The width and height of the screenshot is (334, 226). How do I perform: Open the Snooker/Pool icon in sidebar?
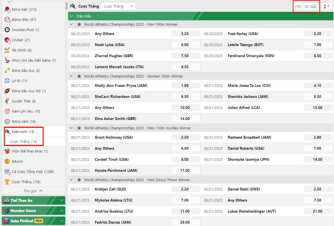click(x=7, y=30)
